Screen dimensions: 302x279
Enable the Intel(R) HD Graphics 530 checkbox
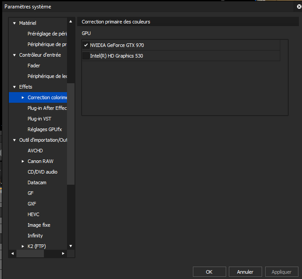(86, 56)
